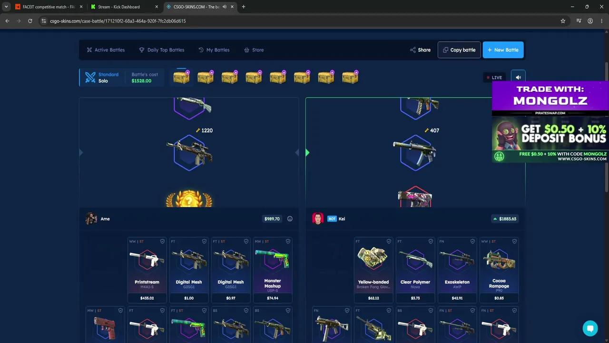Open Chrome three-dot menu
609x343 pixels.
pyautogui.click(x=602, y=21)
